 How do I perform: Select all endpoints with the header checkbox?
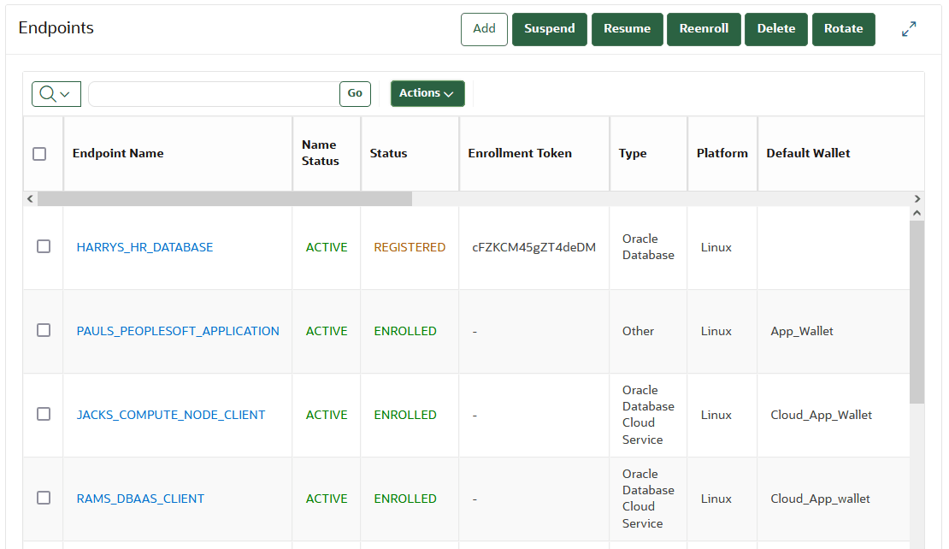click(x=38, y=153)
